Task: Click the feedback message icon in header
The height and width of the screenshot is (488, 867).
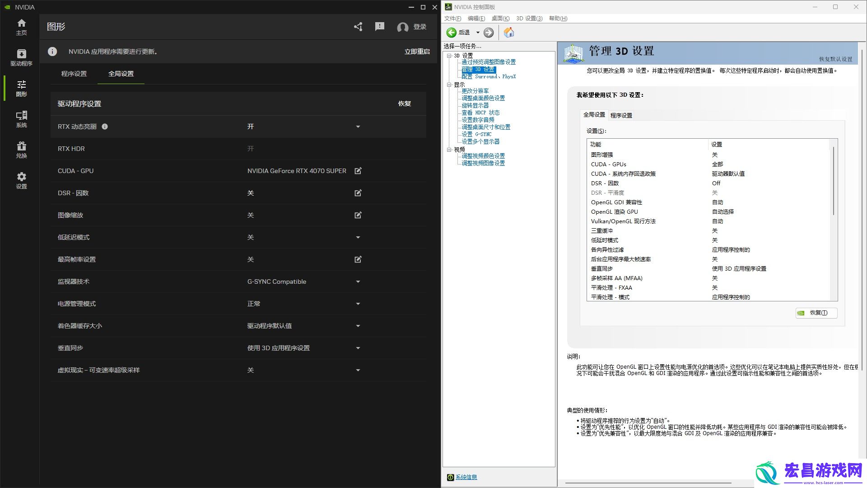Action: click(x=380, y=27)
